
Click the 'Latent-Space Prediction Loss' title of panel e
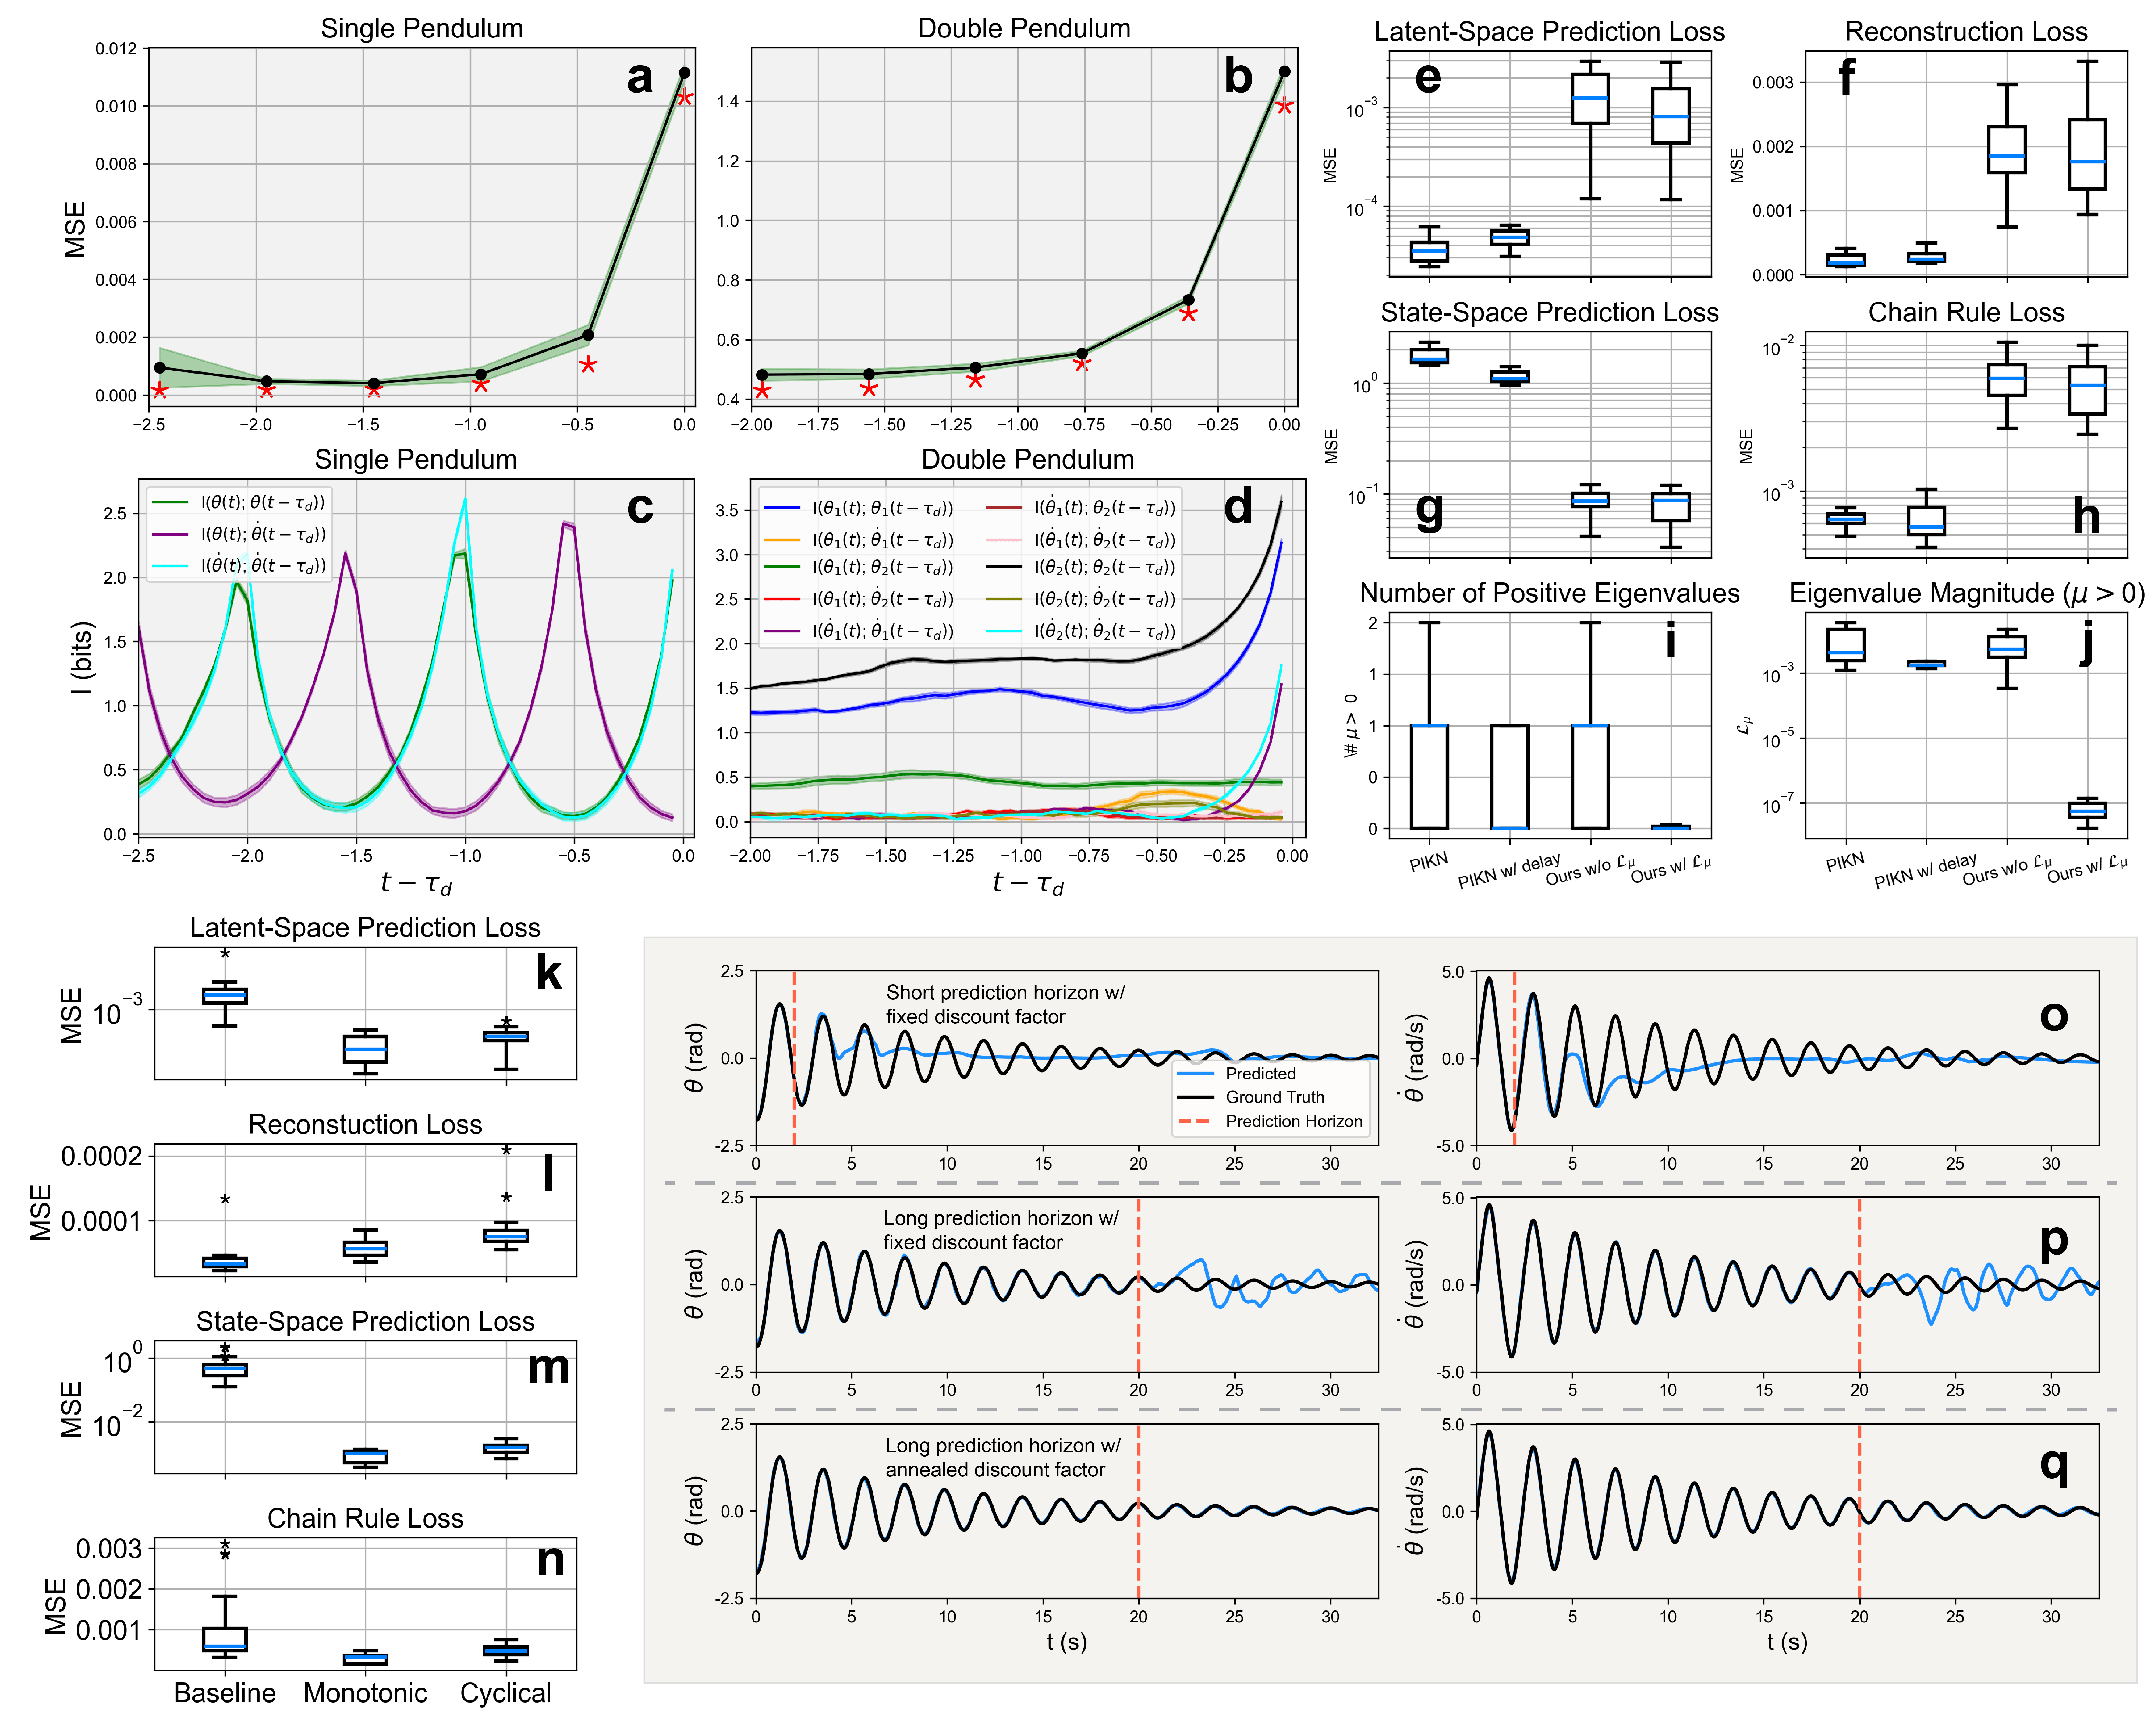pos(1549,31)
